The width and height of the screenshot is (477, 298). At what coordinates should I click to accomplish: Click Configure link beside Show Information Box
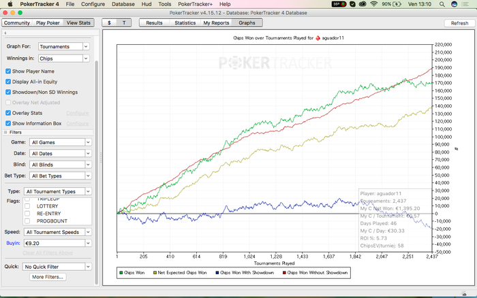pyautogui.click(x=78, y=123)
